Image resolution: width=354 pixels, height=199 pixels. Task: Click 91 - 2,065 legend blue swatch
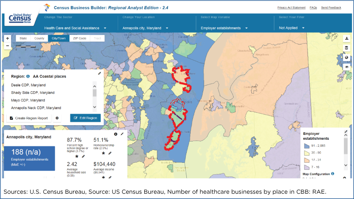pyautogui.click(x=307, y=146)
